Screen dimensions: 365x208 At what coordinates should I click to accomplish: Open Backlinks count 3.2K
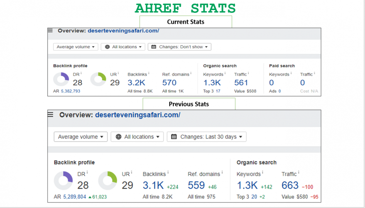(137, 82)
